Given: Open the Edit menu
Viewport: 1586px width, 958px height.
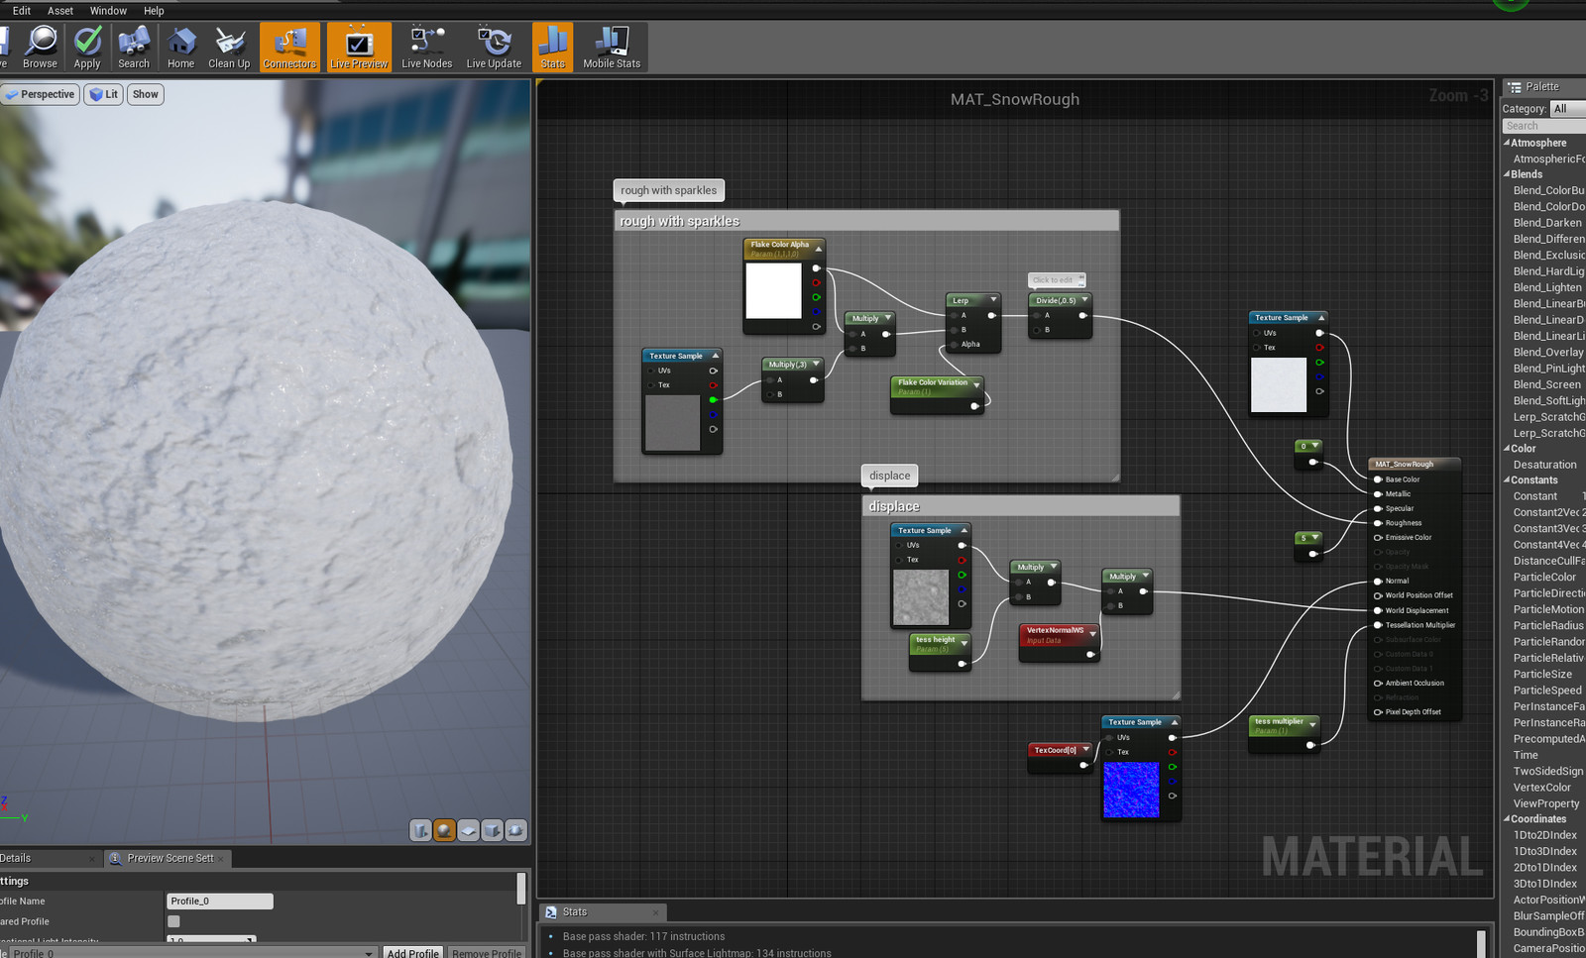Looking at the screenshot, I should tap(22, 11).
